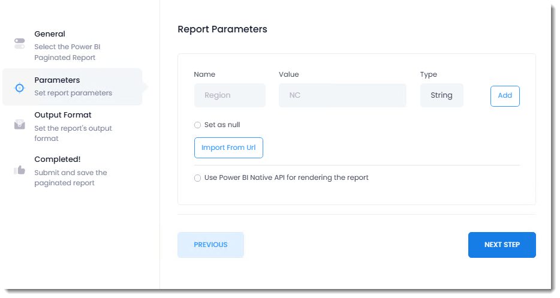Switch to the Parameters wizard step

pos(57,80)
